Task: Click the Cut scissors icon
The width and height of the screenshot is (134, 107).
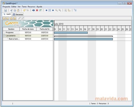Action: pos(11,10)
